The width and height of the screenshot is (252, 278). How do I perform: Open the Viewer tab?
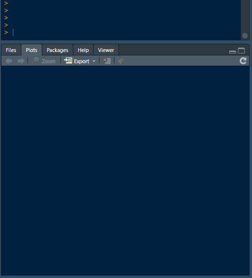[106, 50]
